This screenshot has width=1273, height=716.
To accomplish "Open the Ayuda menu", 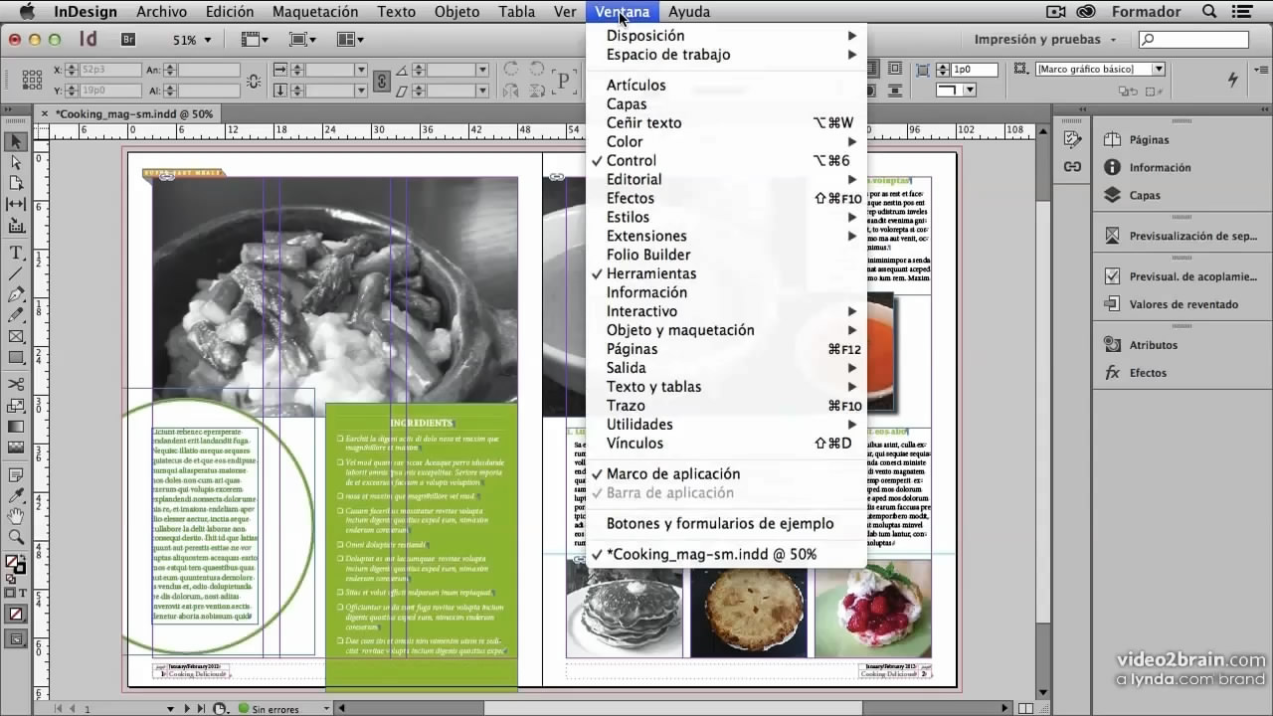I will pyautogui.click(x=689, y=12).
